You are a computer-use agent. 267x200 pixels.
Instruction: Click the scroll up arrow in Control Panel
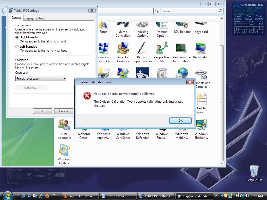pos(222,18)
